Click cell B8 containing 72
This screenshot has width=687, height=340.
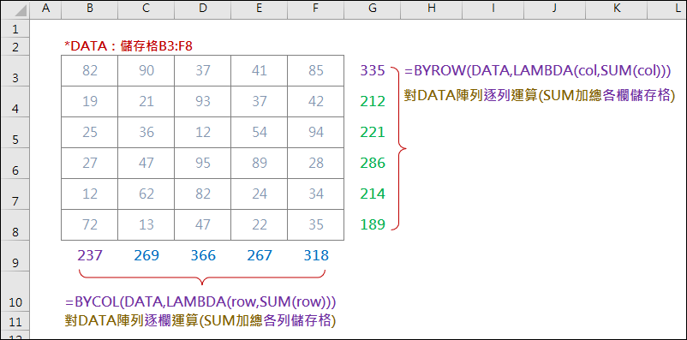point(89,224)
